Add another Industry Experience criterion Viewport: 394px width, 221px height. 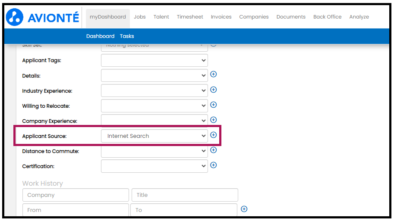213,90
